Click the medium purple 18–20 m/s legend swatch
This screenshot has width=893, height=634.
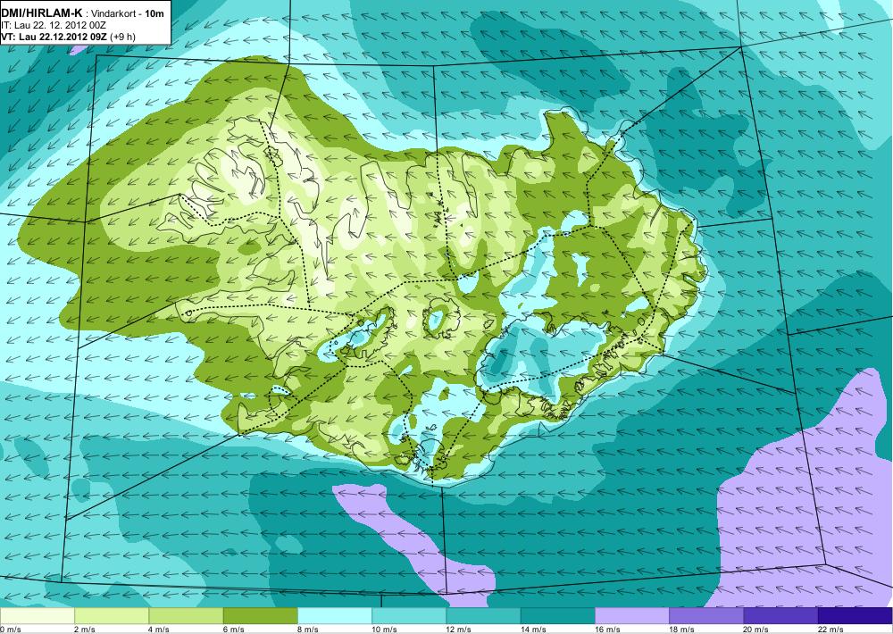[706, 616]
